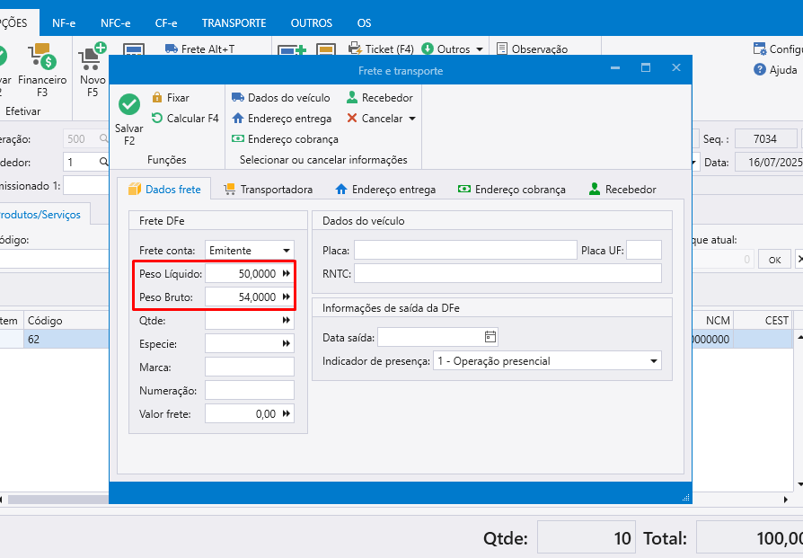
Task: Click the Código column header
Action: click(x=66, y=320)
